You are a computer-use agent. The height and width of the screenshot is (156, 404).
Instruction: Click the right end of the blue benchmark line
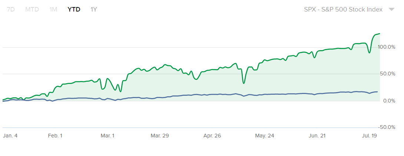click(x=377, y=91)
